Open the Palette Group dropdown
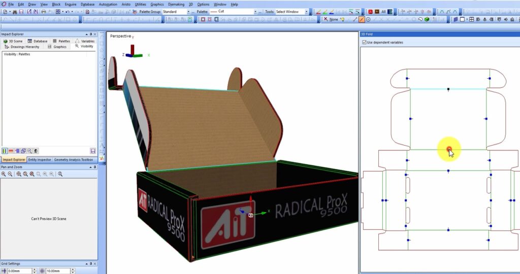Image resolution: width=520 pixels, height=274 pixels. click(188, 12)
